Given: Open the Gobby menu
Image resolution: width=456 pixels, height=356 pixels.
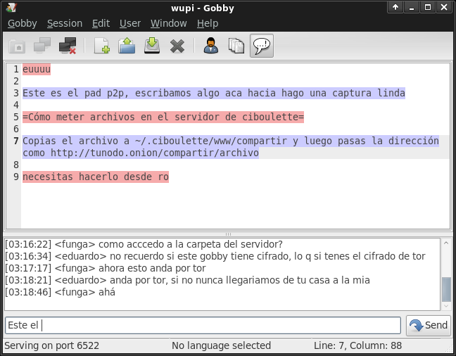Looking at the screenshot, I should pos(22,23).
